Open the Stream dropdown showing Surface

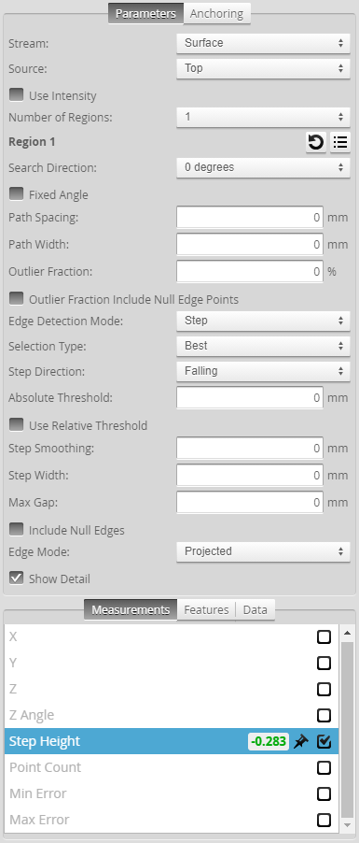(263, 43)
